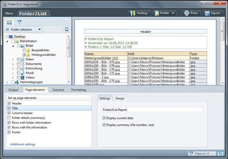Uncheck Display current date
Screen dimensions: 228x159
click(104, 118)
